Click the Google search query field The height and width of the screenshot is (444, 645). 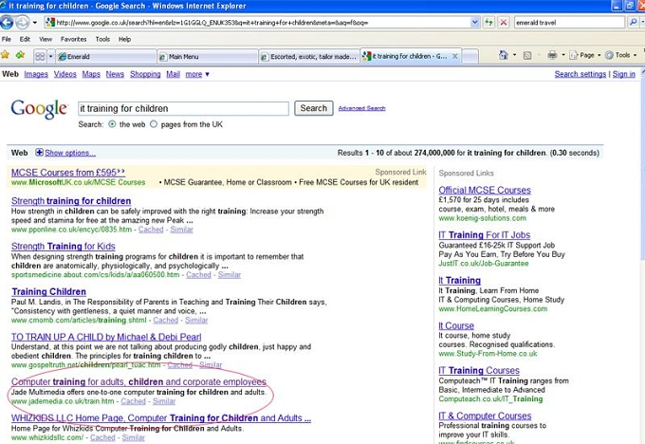coord(183,109)
